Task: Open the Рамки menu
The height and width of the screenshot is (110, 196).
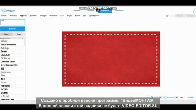Action: 77,16
